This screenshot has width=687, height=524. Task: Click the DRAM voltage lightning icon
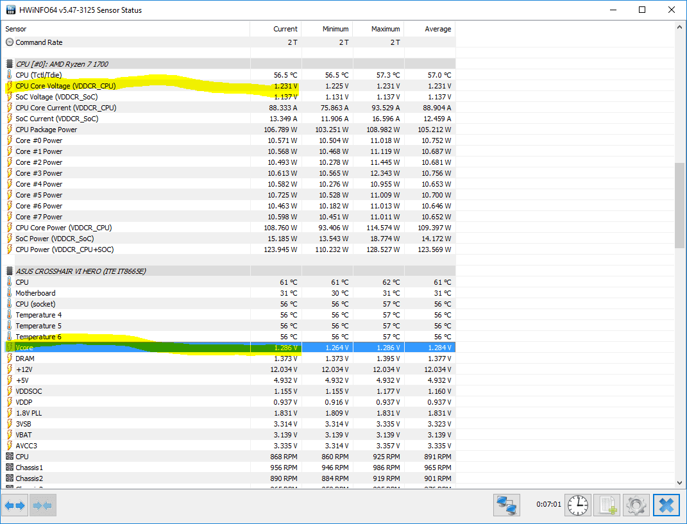click(x=10, y=359)
